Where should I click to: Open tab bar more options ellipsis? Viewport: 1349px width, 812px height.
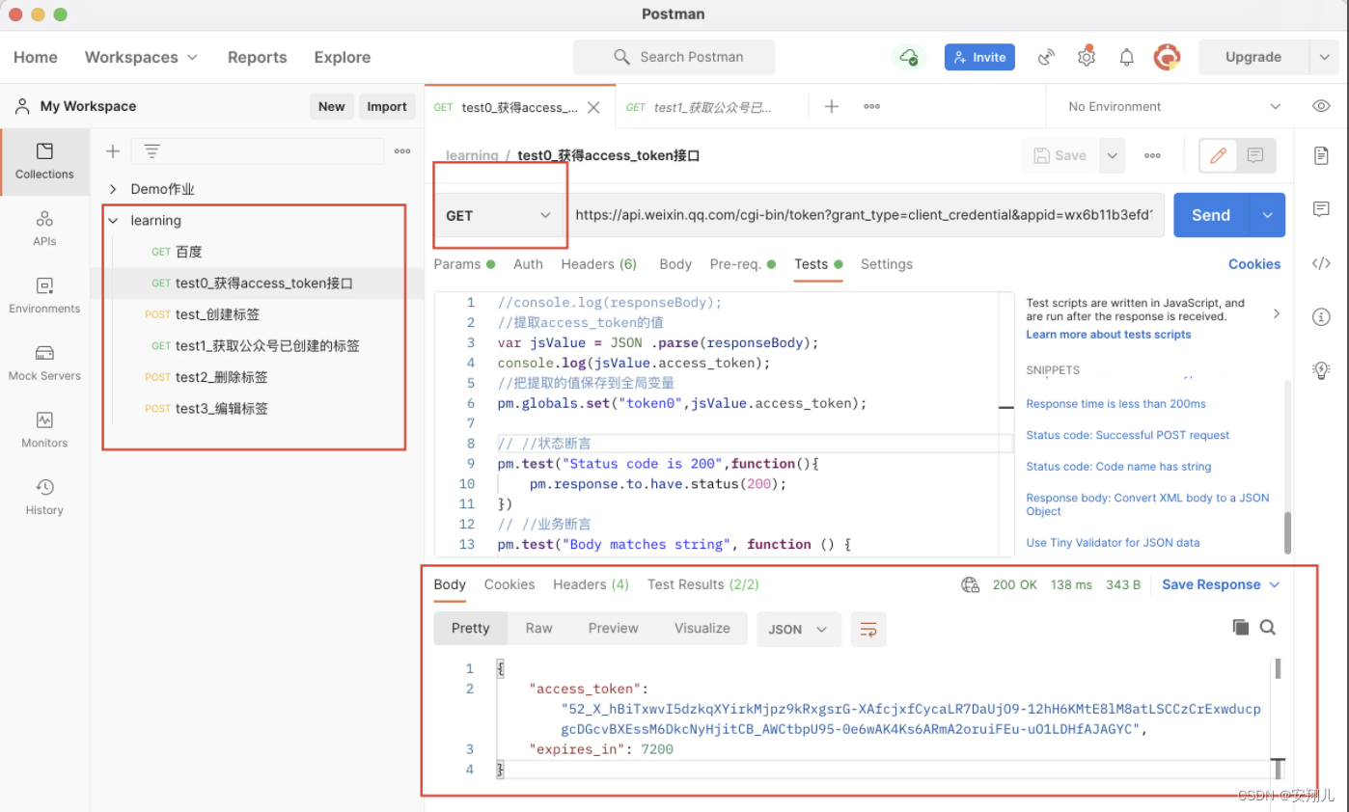tap(871, 106)
